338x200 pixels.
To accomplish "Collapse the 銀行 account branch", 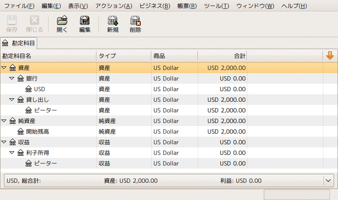I will (12, 79).
